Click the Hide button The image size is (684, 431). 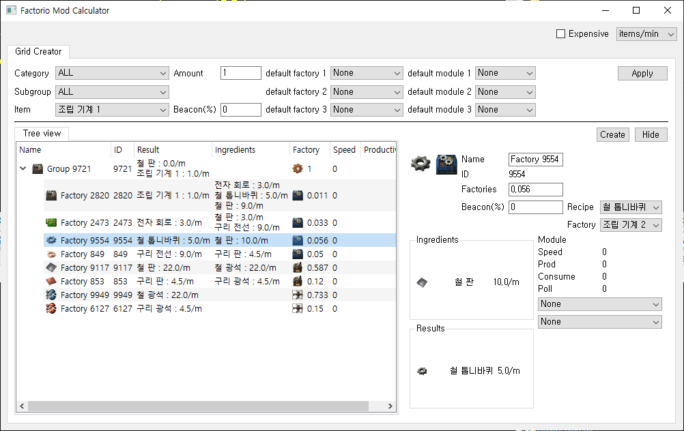click(651, 134)
